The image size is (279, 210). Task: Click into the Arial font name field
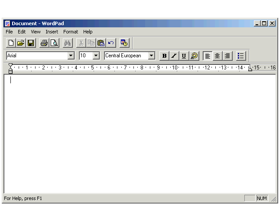tap(37, 56)
